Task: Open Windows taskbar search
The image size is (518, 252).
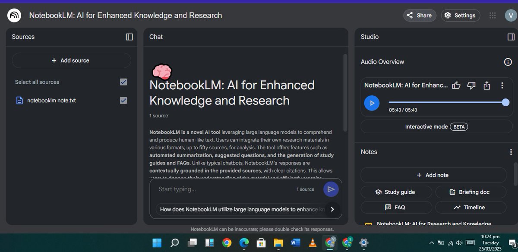Action: [x=174, y=243]
